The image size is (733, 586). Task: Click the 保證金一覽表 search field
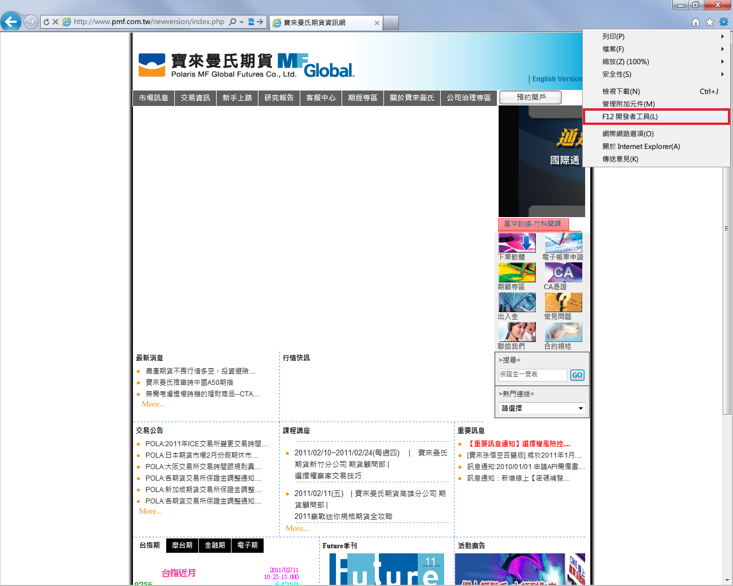pyautogui.click(x=532, y=375)
